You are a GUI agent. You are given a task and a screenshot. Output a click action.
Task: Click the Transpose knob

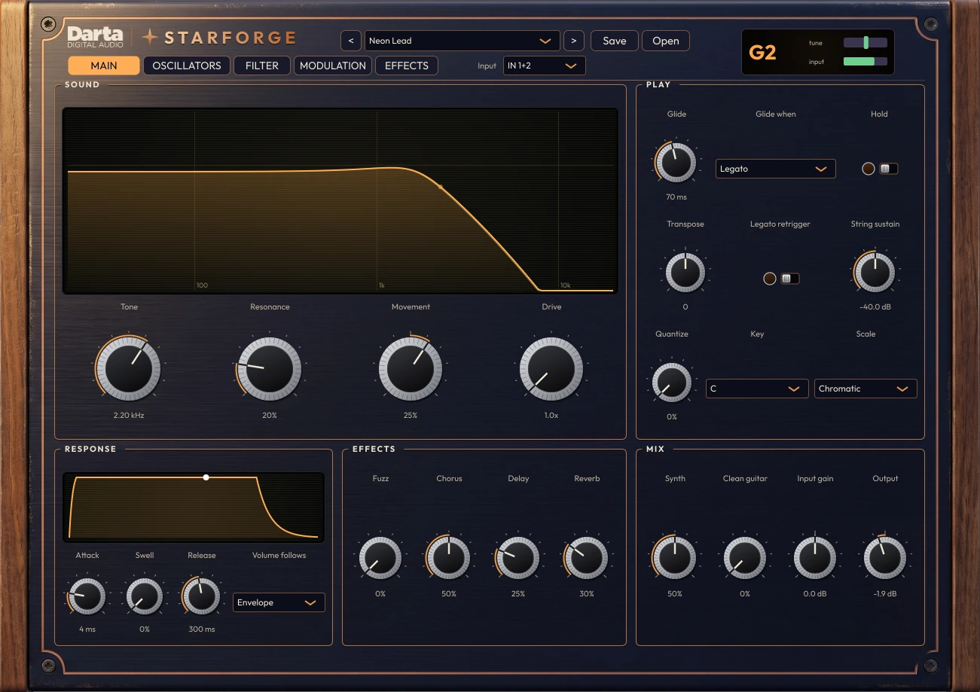(x=685, y=271)
